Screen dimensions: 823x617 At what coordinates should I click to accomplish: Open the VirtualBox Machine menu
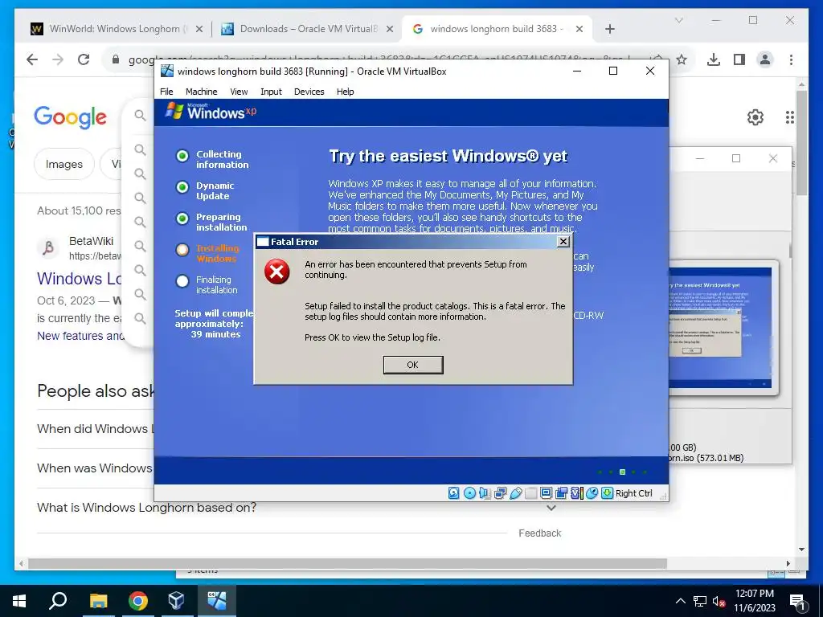click(x=202, y=92)
